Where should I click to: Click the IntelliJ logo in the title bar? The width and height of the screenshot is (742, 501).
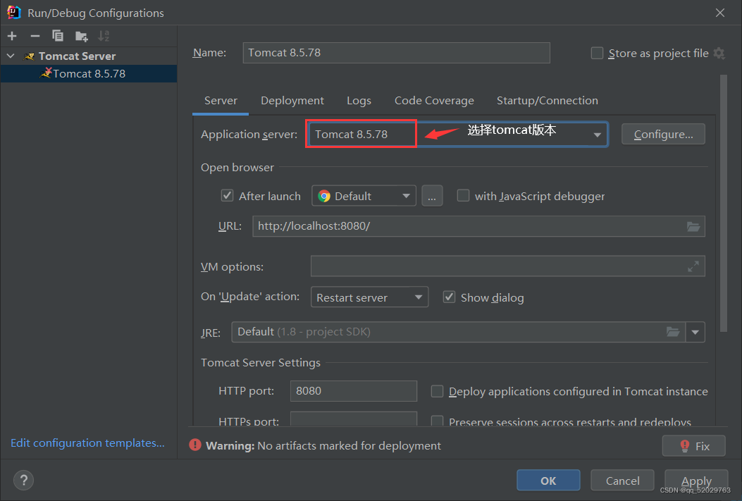[x=13, y=12]
